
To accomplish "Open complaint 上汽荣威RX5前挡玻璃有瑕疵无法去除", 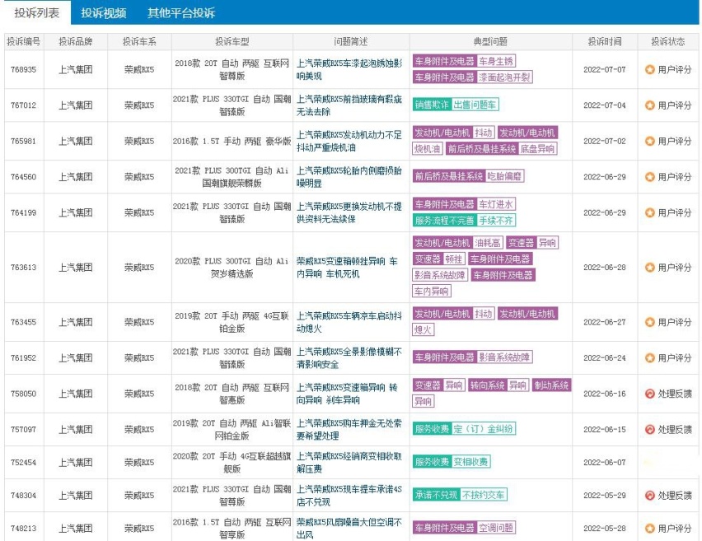I will pos(349,105).
